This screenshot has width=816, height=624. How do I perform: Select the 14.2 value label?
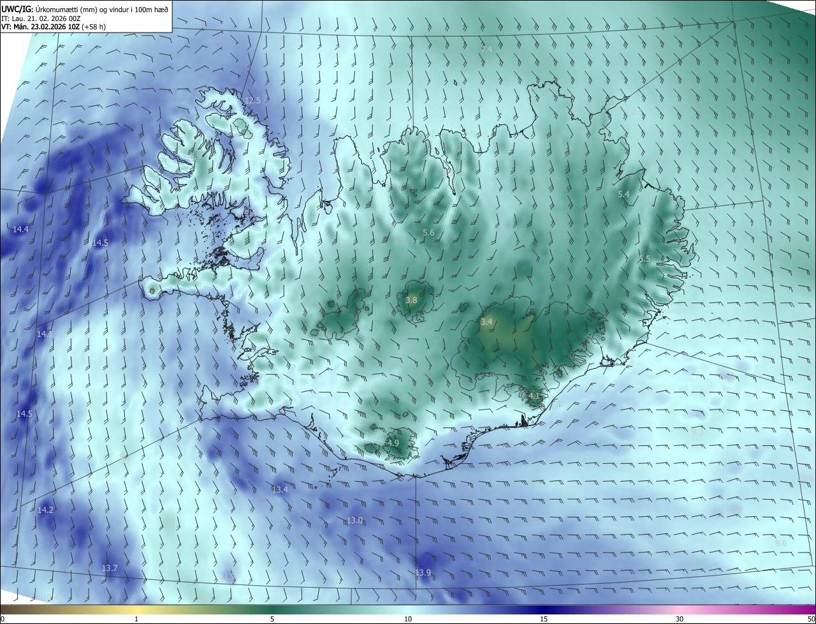pos(45,510)
